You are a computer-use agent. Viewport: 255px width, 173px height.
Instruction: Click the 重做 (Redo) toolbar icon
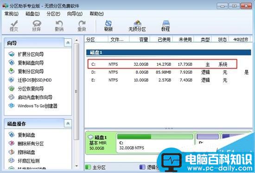pyautogui.click(x=82, y=26)
